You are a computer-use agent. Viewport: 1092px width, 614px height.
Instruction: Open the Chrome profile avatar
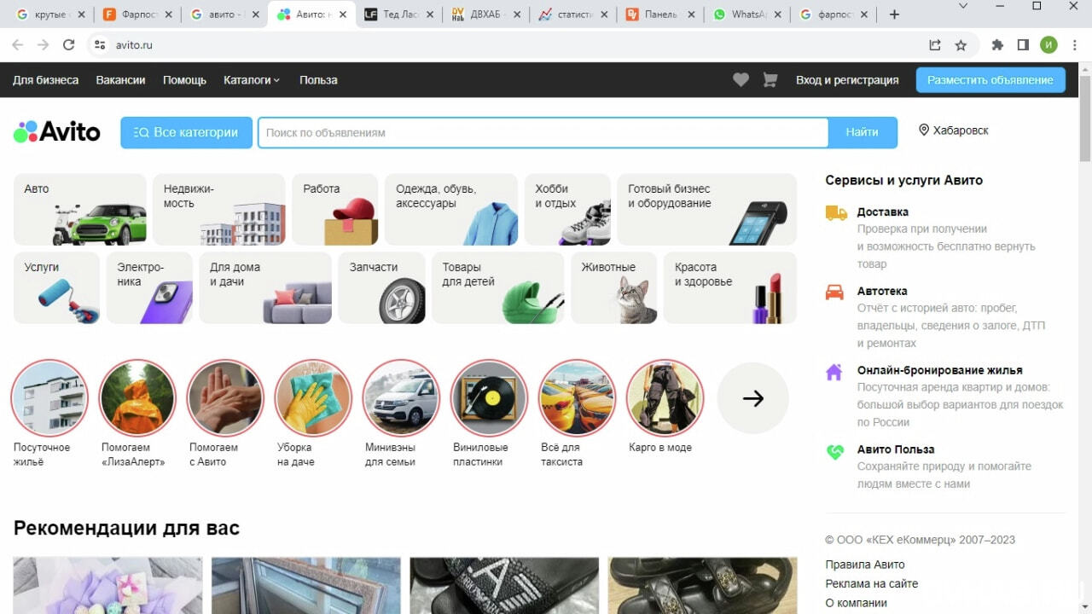click(x=1048, y=45)
